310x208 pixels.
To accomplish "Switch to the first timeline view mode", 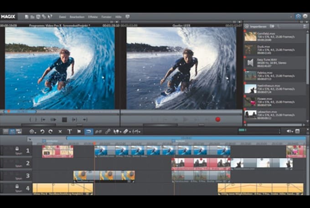I will (x=6, y=131).
